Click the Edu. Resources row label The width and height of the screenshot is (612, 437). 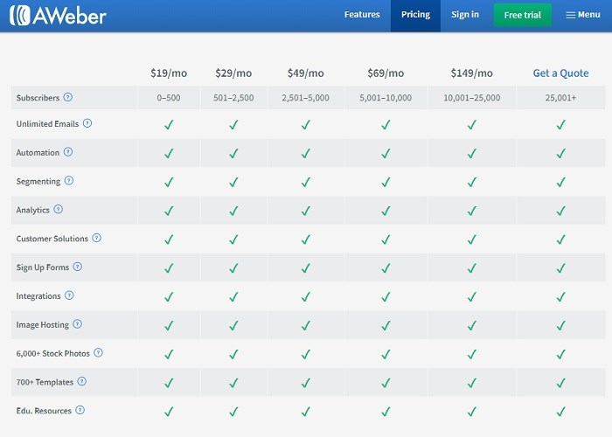(44, 411)
